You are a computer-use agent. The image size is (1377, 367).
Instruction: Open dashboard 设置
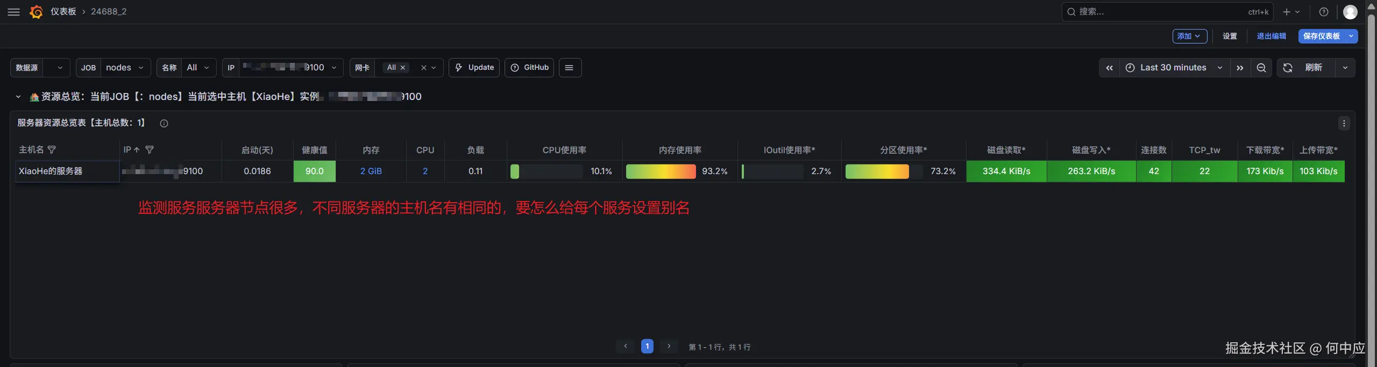pyautogui.click(x=1230, y=36)
